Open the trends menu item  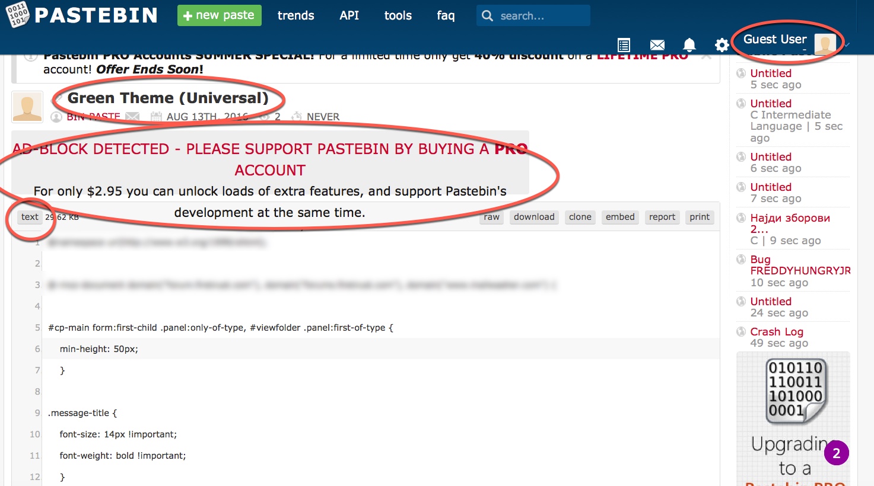tap(296, 16)
